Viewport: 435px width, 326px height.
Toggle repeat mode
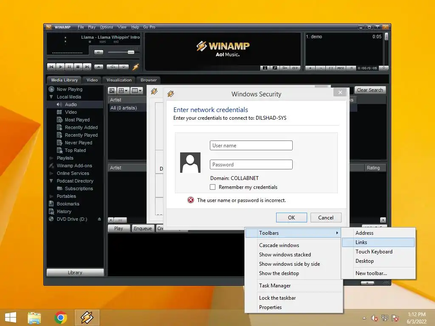(x=124, y=67)
